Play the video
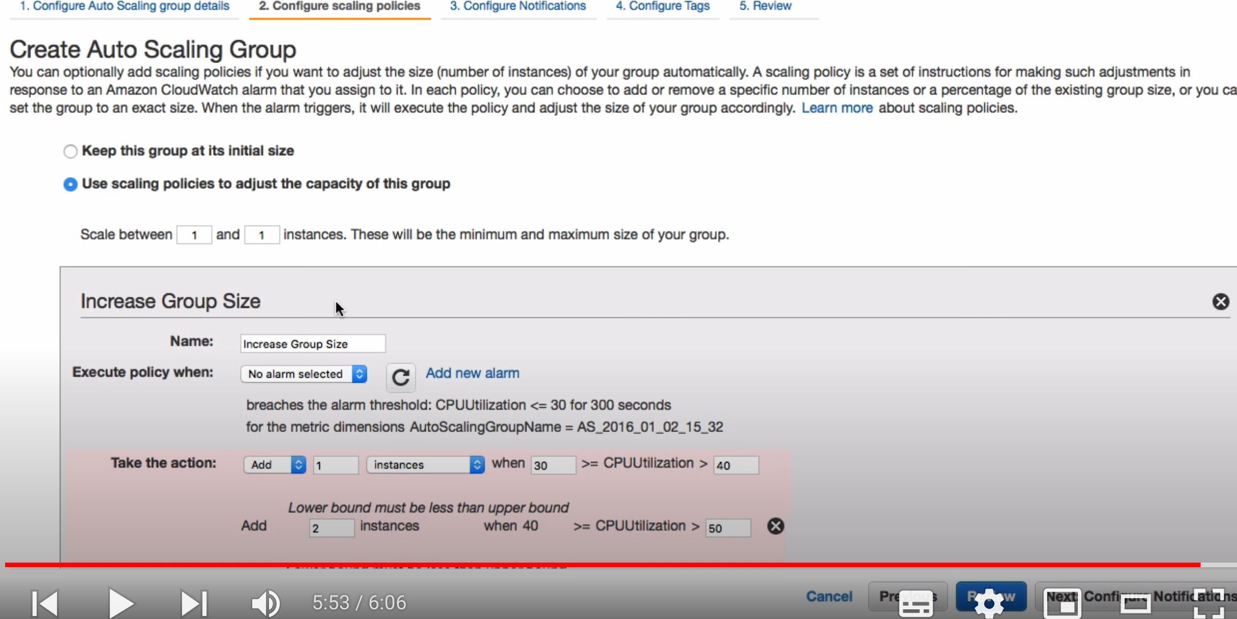1237x619 pixels. tap(121, 603)
